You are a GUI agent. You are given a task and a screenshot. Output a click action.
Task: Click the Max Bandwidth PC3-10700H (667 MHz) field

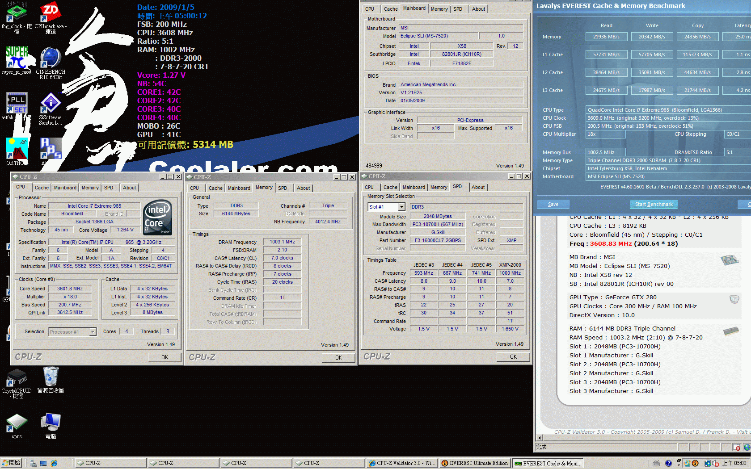click(x=438, y=224)
